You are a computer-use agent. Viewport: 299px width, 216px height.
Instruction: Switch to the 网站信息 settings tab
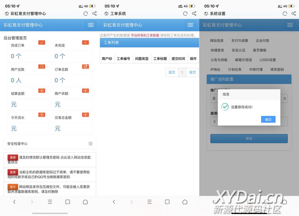tap(217, 41)
